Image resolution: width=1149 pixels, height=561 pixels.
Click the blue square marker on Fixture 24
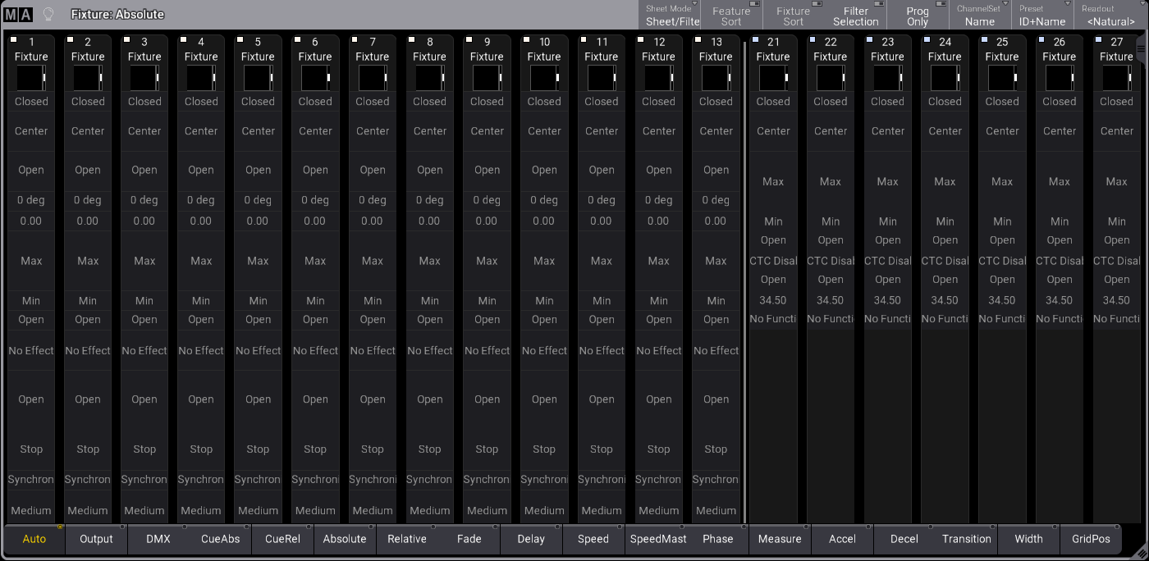click(927, 39)
